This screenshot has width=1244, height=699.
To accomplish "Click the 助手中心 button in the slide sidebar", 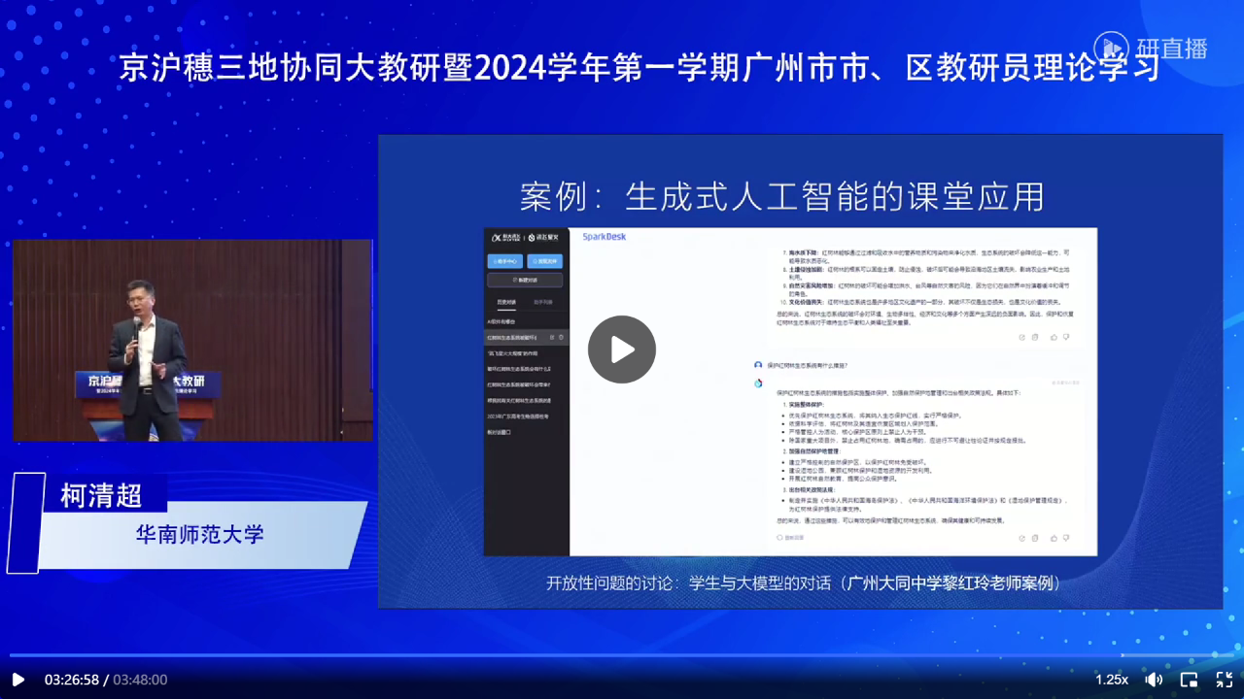I will (505, 261).
